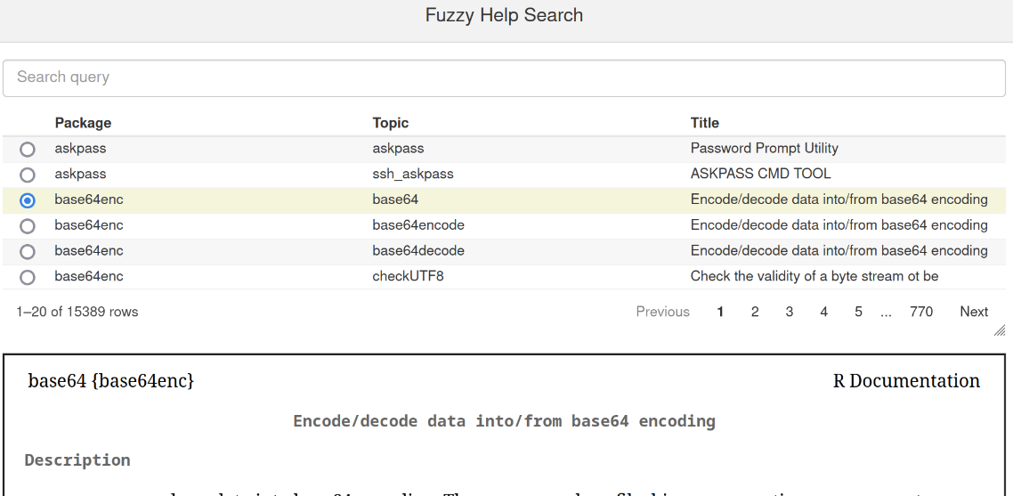The image size is (1013, 496).
Task: Jump to last page 770
Action: [x=921, y=312]
